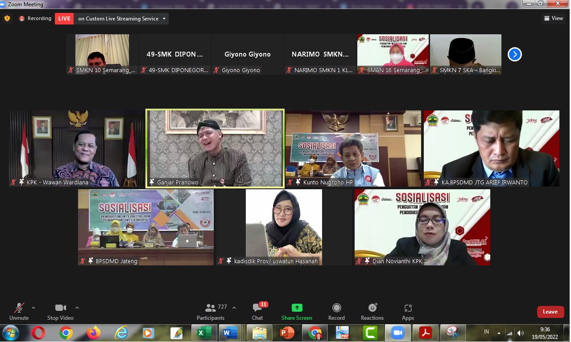Open the Participants panel
Image resolution: width=571 pixels, height=342 pixels.
coord(211,312)
